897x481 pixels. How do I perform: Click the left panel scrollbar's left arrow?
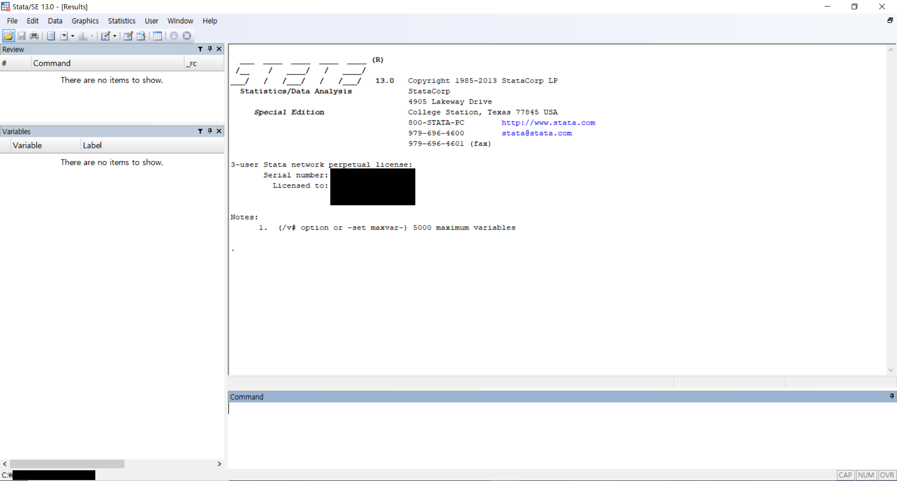[5, 464]
